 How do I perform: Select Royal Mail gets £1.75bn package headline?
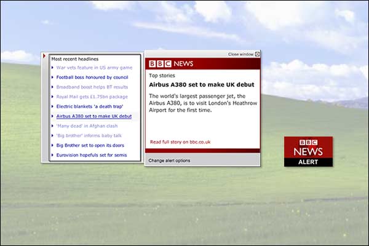coord(92,97)
